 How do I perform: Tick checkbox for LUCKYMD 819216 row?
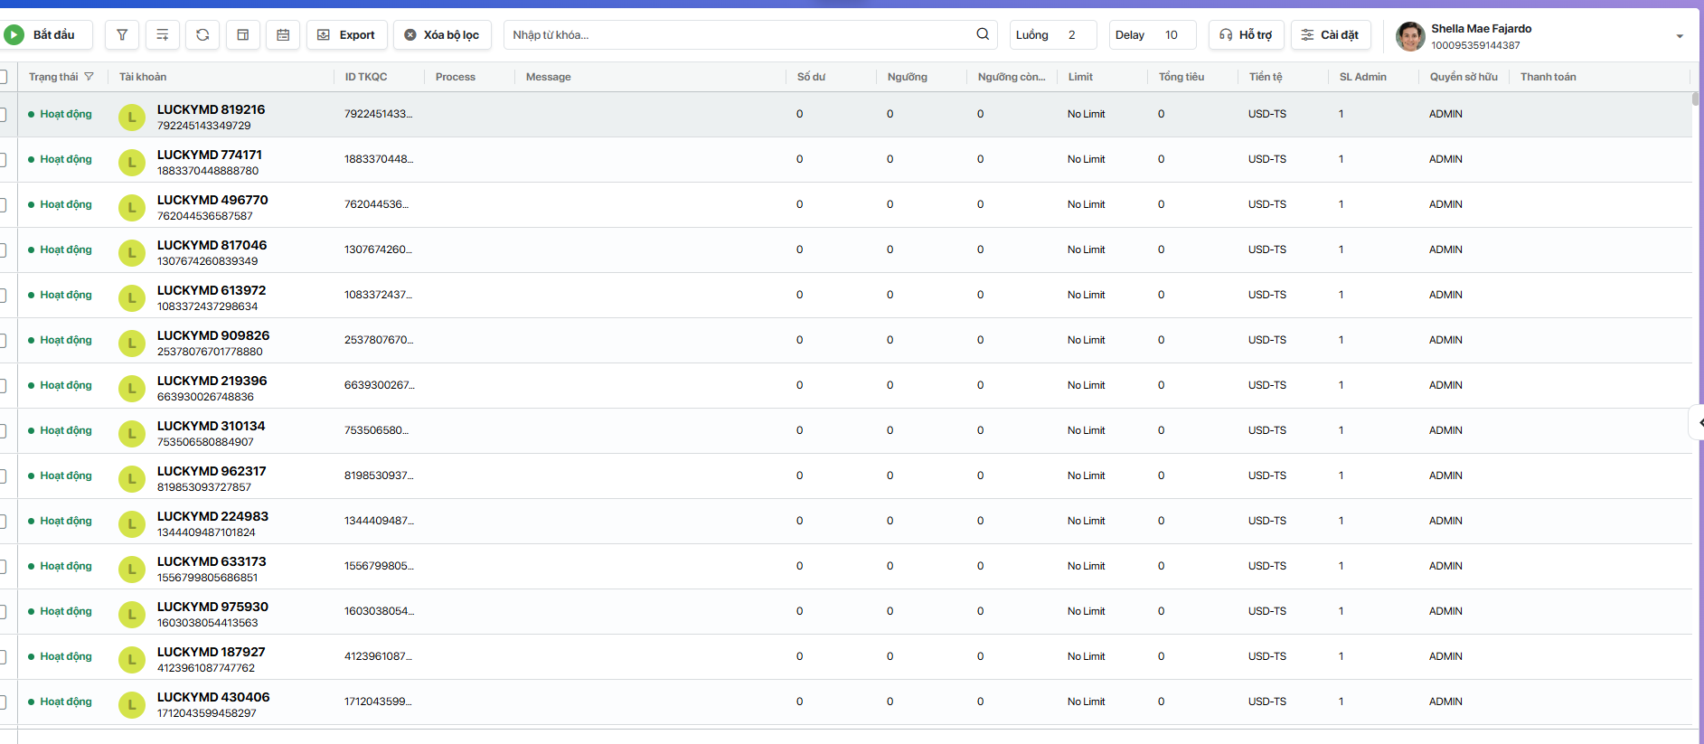click(3, 115)
